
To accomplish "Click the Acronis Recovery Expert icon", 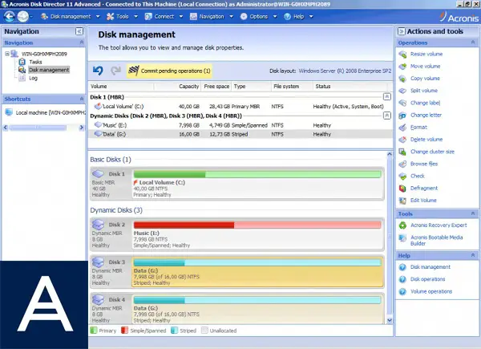I will 402,225.
